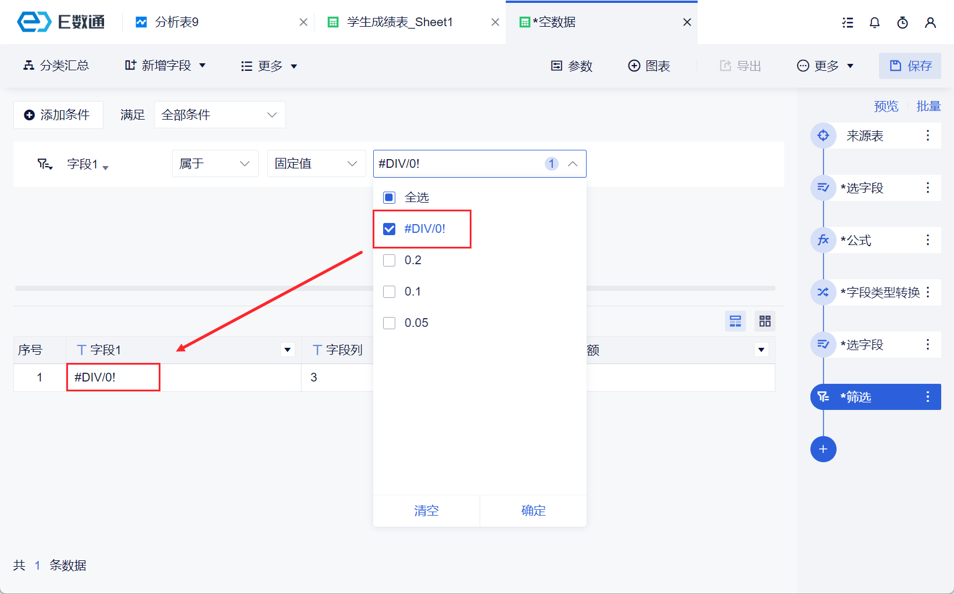Open the user account icon
Viewport: 954px width, 594px height.
point(930,23)
